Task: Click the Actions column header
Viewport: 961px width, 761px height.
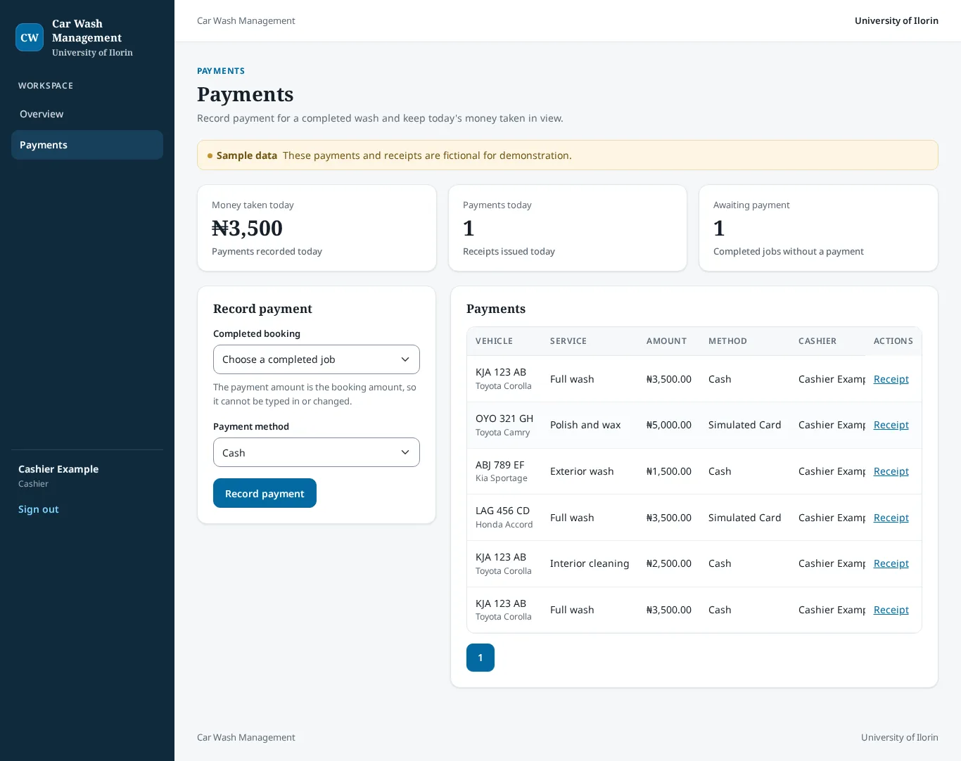Action: coord(893,341)
